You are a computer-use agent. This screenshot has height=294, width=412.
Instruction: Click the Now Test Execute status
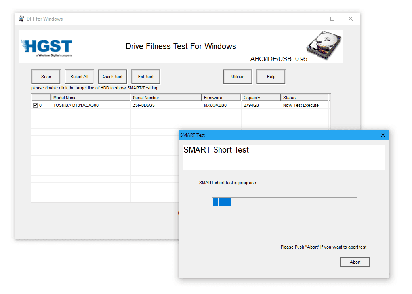click(301, 106)
